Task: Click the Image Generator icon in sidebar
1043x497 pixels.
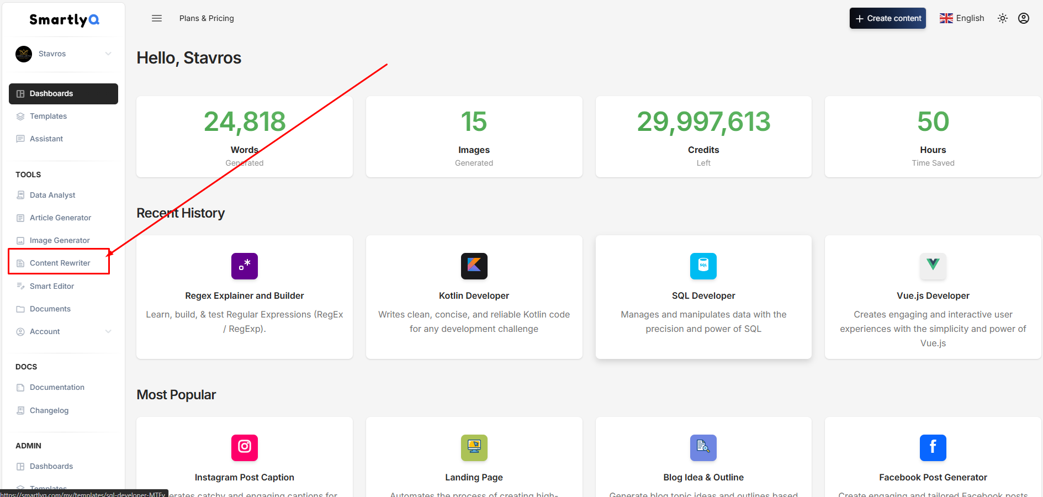Action: [20, 241]
